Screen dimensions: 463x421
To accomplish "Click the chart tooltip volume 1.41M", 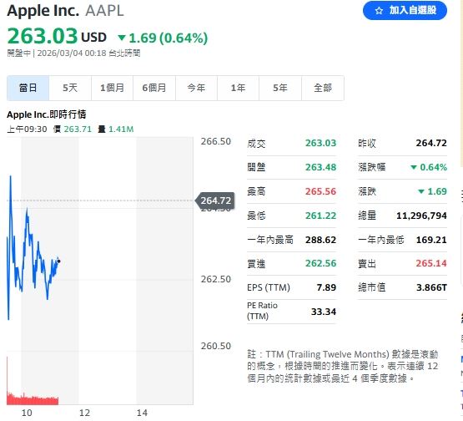I will click(121, 129).
